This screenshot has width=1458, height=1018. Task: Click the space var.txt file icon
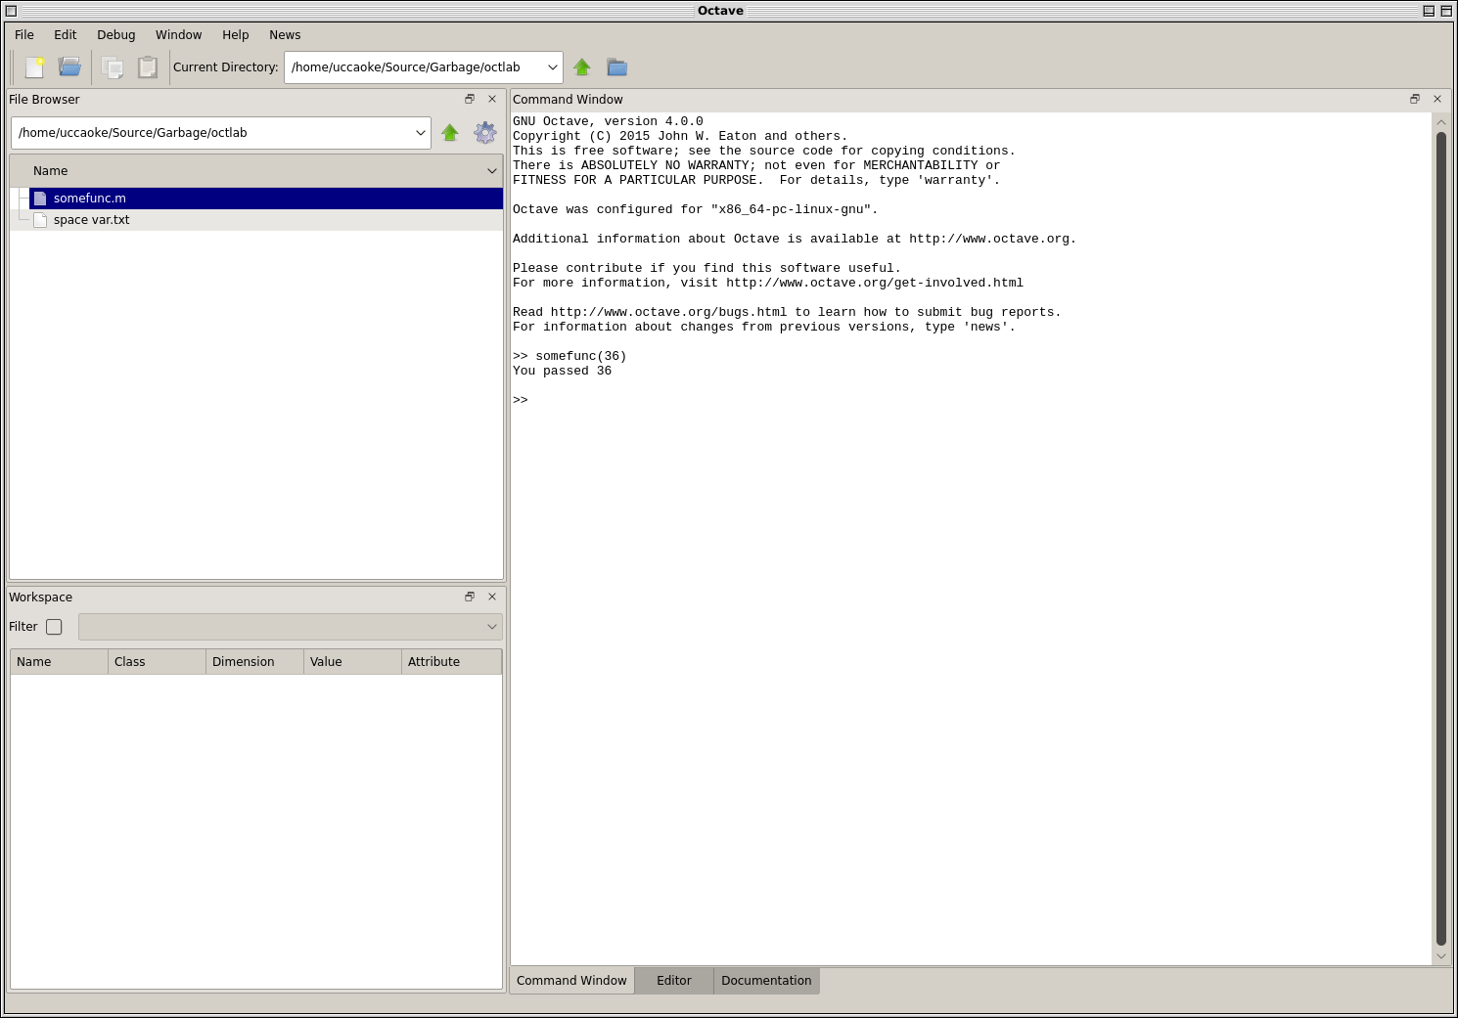pyautogui.click(x=40, y=220)
